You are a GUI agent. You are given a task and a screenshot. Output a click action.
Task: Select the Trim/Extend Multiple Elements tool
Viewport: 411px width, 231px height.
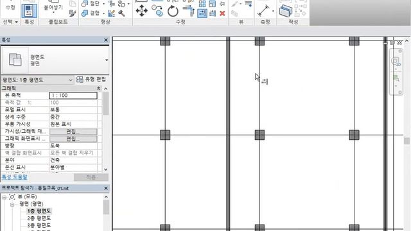point(213,13)
